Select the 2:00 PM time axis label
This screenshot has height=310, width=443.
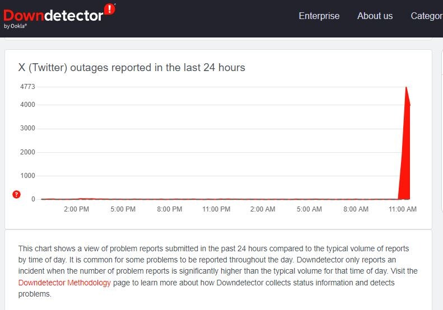[x=77, y=209]
